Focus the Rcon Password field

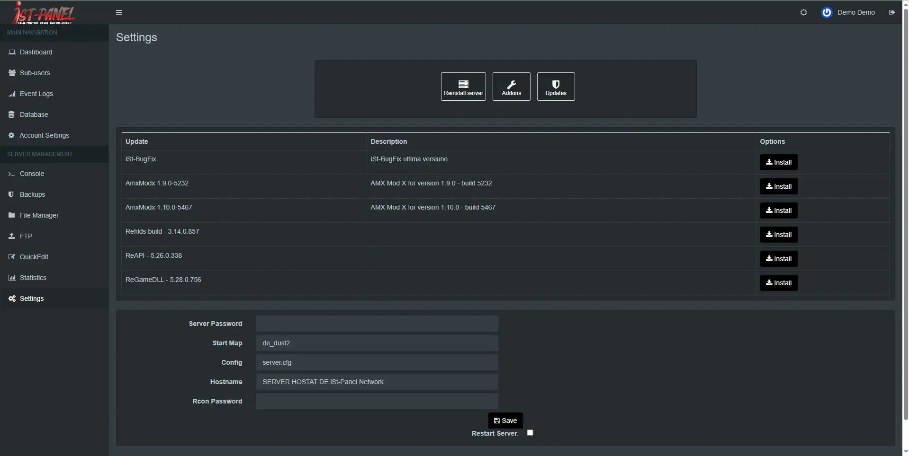(377, 401)
